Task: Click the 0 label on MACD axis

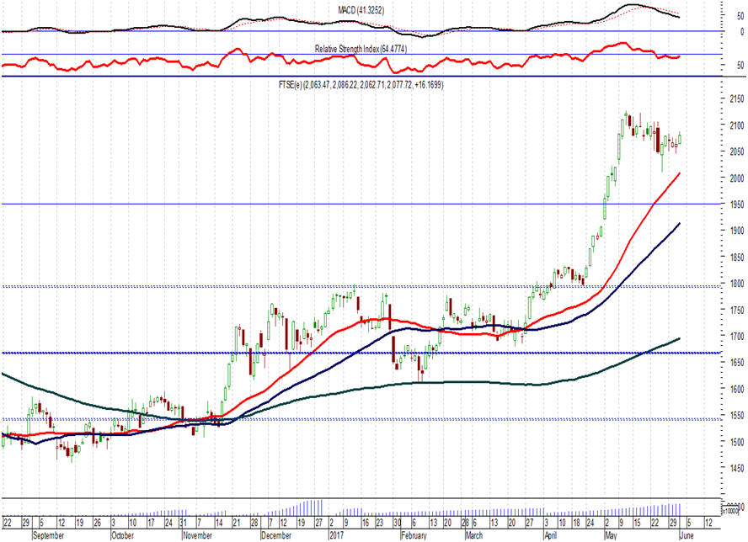Action: [742, 32]
